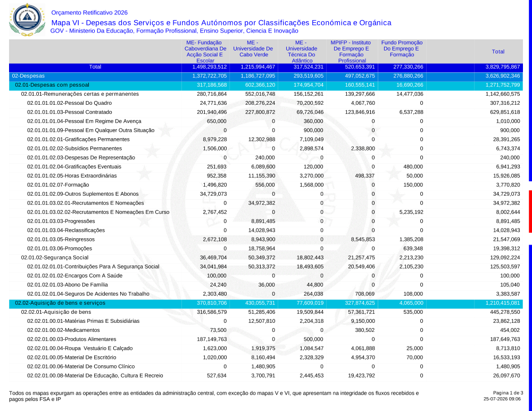Click '02.01.01-Remunerações certas e permanentes' row

[266, 94]
